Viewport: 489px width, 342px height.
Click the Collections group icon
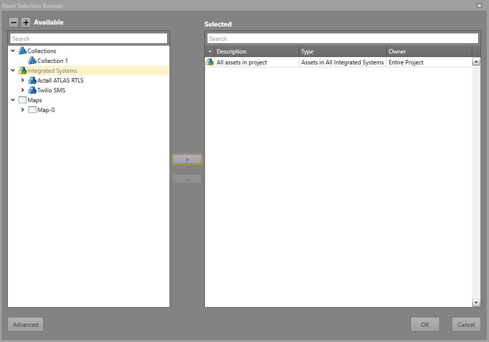22,51
